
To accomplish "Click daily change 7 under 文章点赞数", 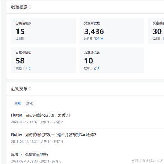I will pos(26,68).
